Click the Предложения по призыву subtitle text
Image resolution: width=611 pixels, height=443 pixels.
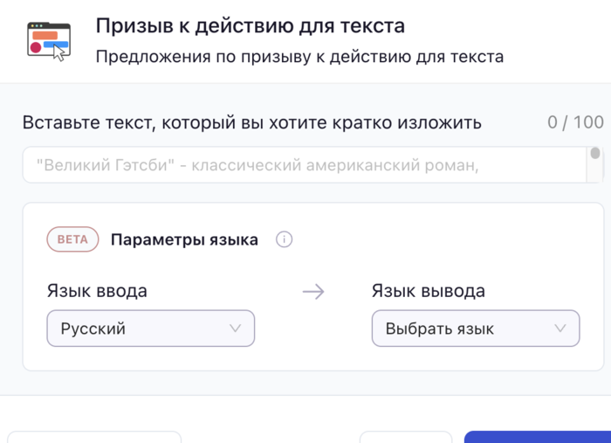(299, 57)
